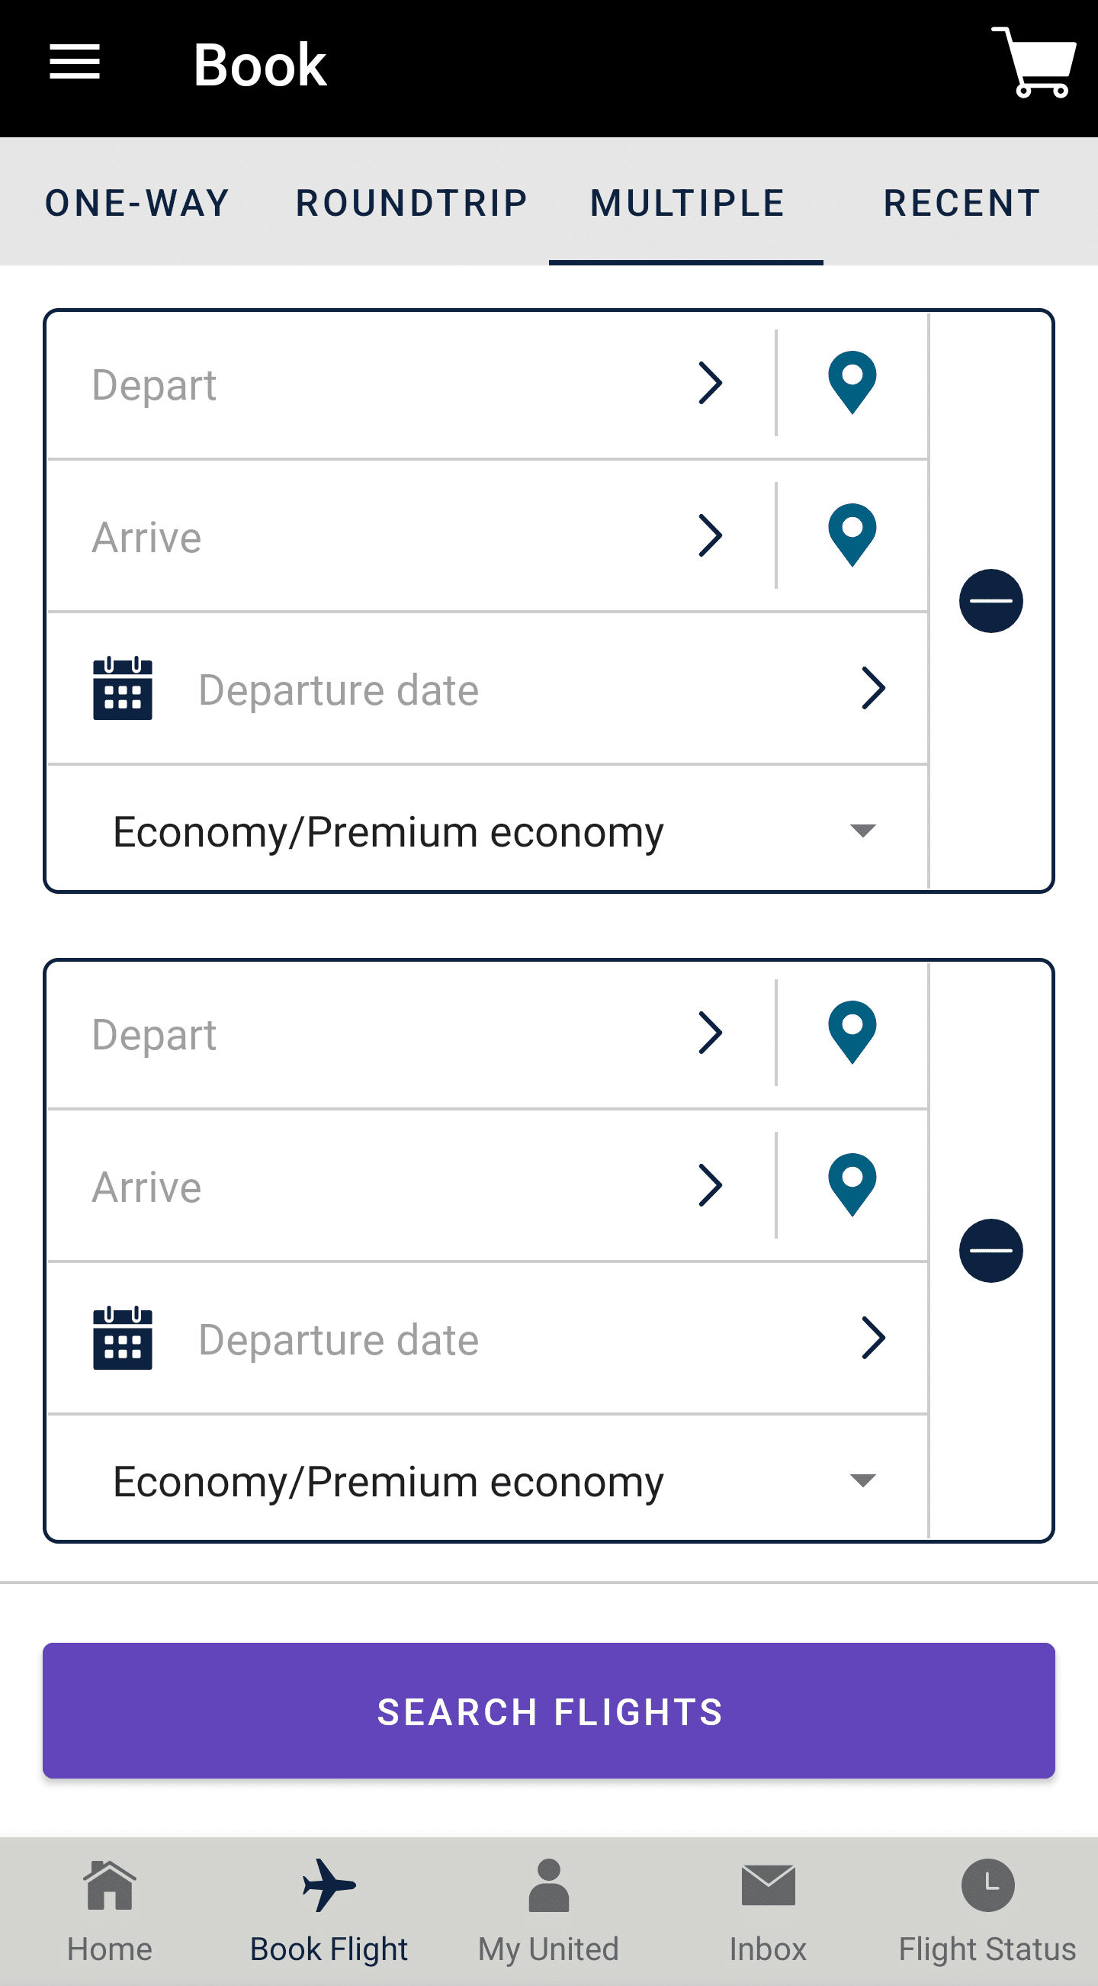Image resolution: width=1098 pixels, height=1986 pixels.
Task: Open the shopping cart
Action: coord(1035,63)
